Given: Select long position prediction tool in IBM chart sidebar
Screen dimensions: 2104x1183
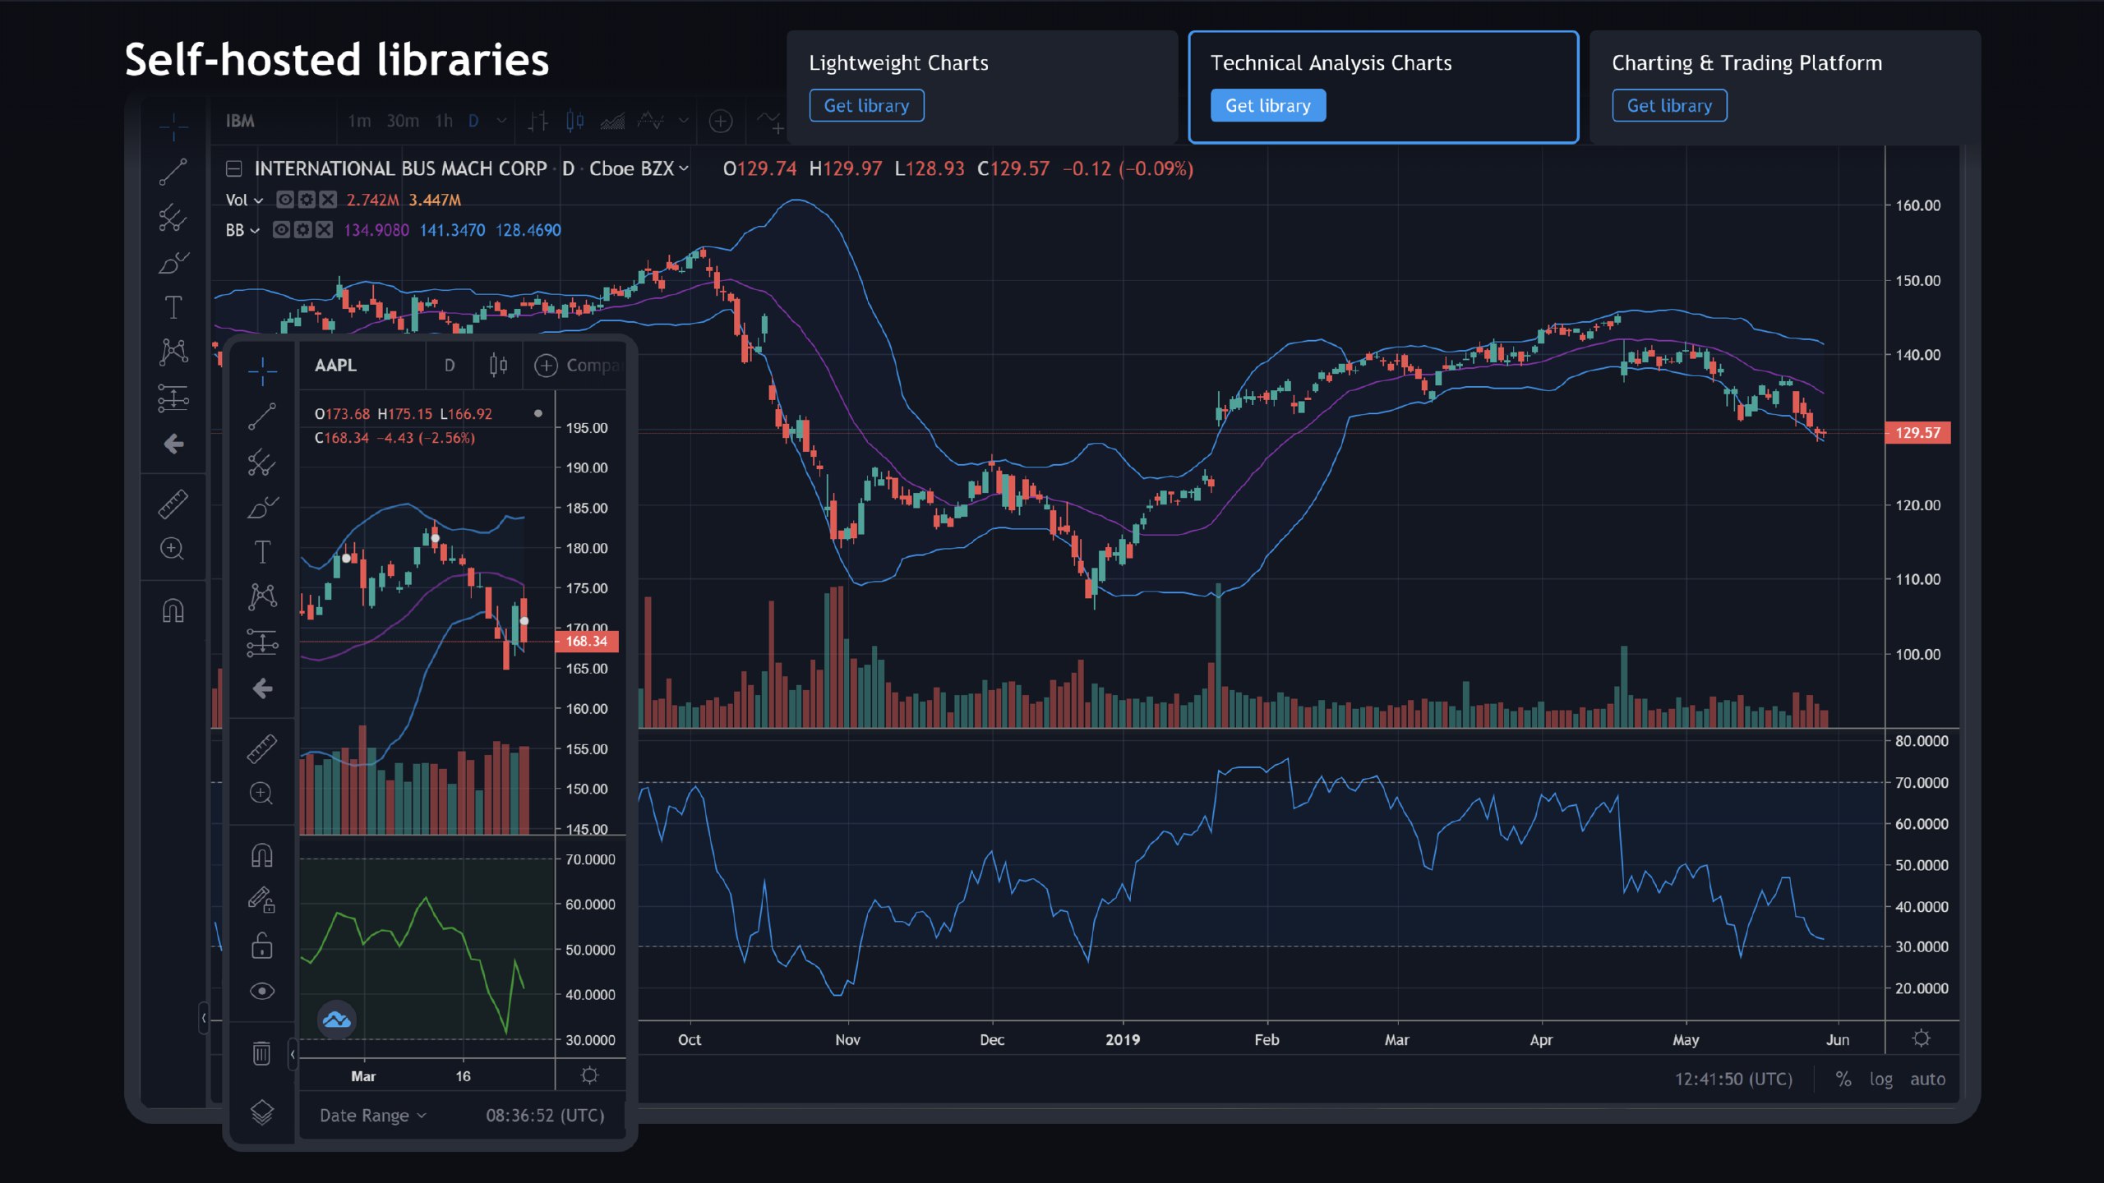Looking at the screenshot, I should [173, 398].
